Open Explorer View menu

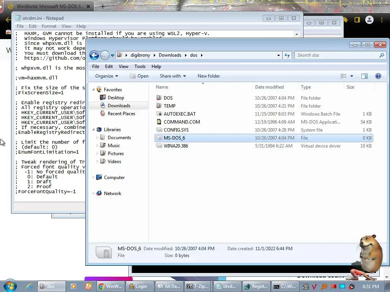123,66
